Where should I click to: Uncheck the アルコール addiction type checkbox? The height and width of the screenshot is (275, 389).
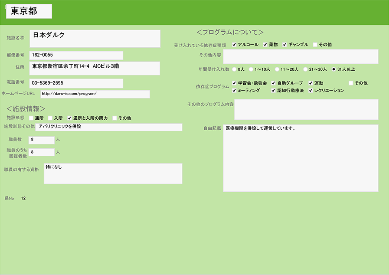[x=234, y=45]
